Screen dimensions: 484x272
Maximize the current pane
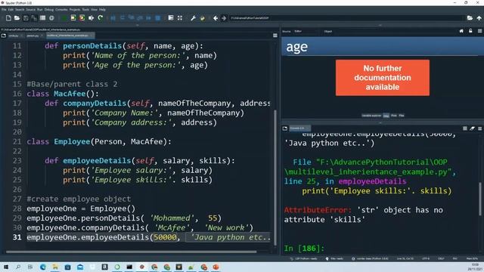[180, 18]
